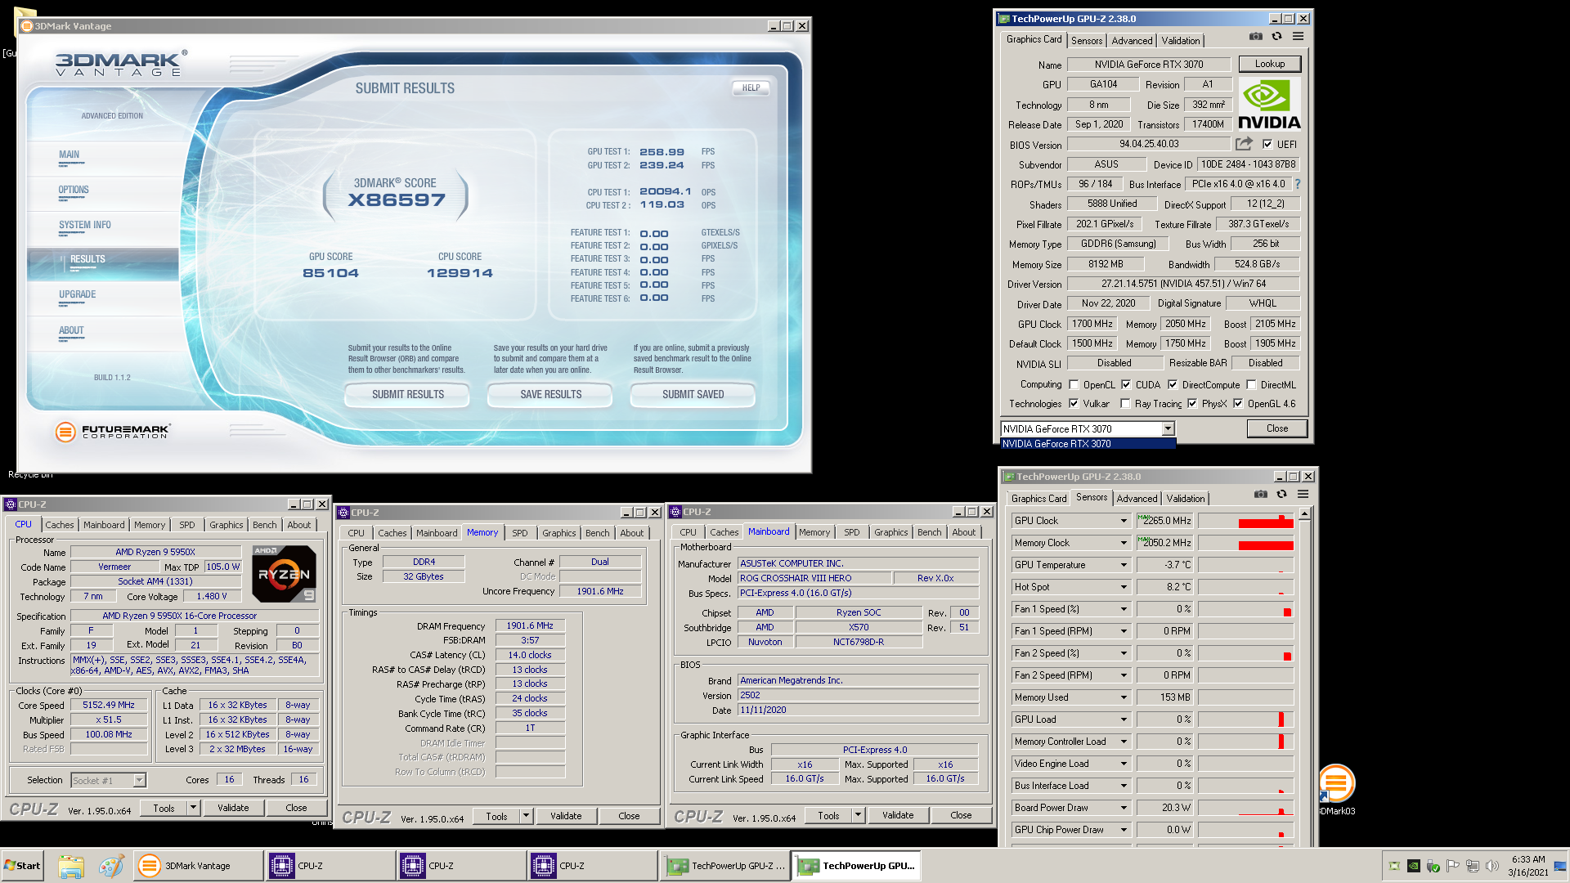Open Tools dropdown arrow in Memory CPU-Z window
This screenshot has width=1570, height=883.
coord(527,816)
